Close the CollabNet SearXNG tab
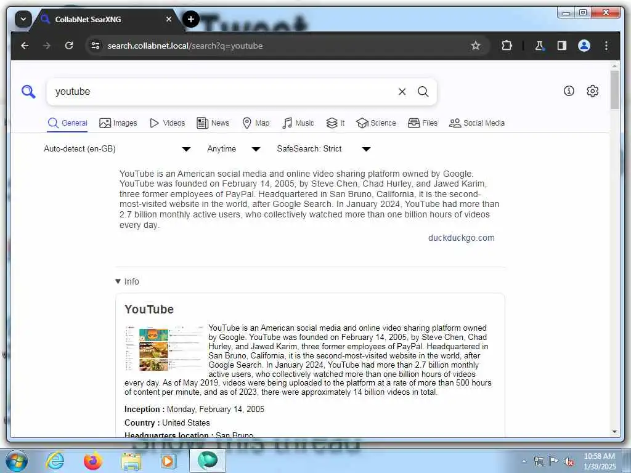The image size is (631, 473). click(169, 19)
